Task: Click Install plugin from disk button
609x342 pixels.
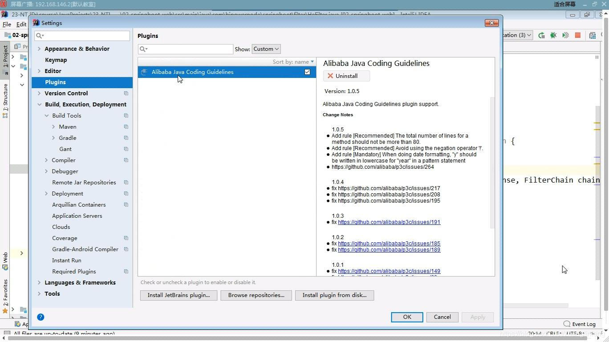Action: (334, 295)
